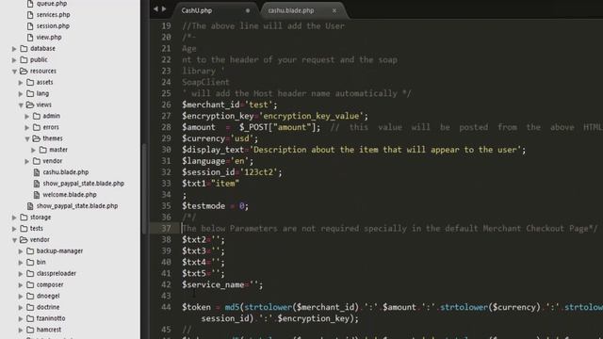Click the sidebar vertical scrollbar
Viewport: 603px width, 339px height.
pyautogui.click(x=144, y=188)
